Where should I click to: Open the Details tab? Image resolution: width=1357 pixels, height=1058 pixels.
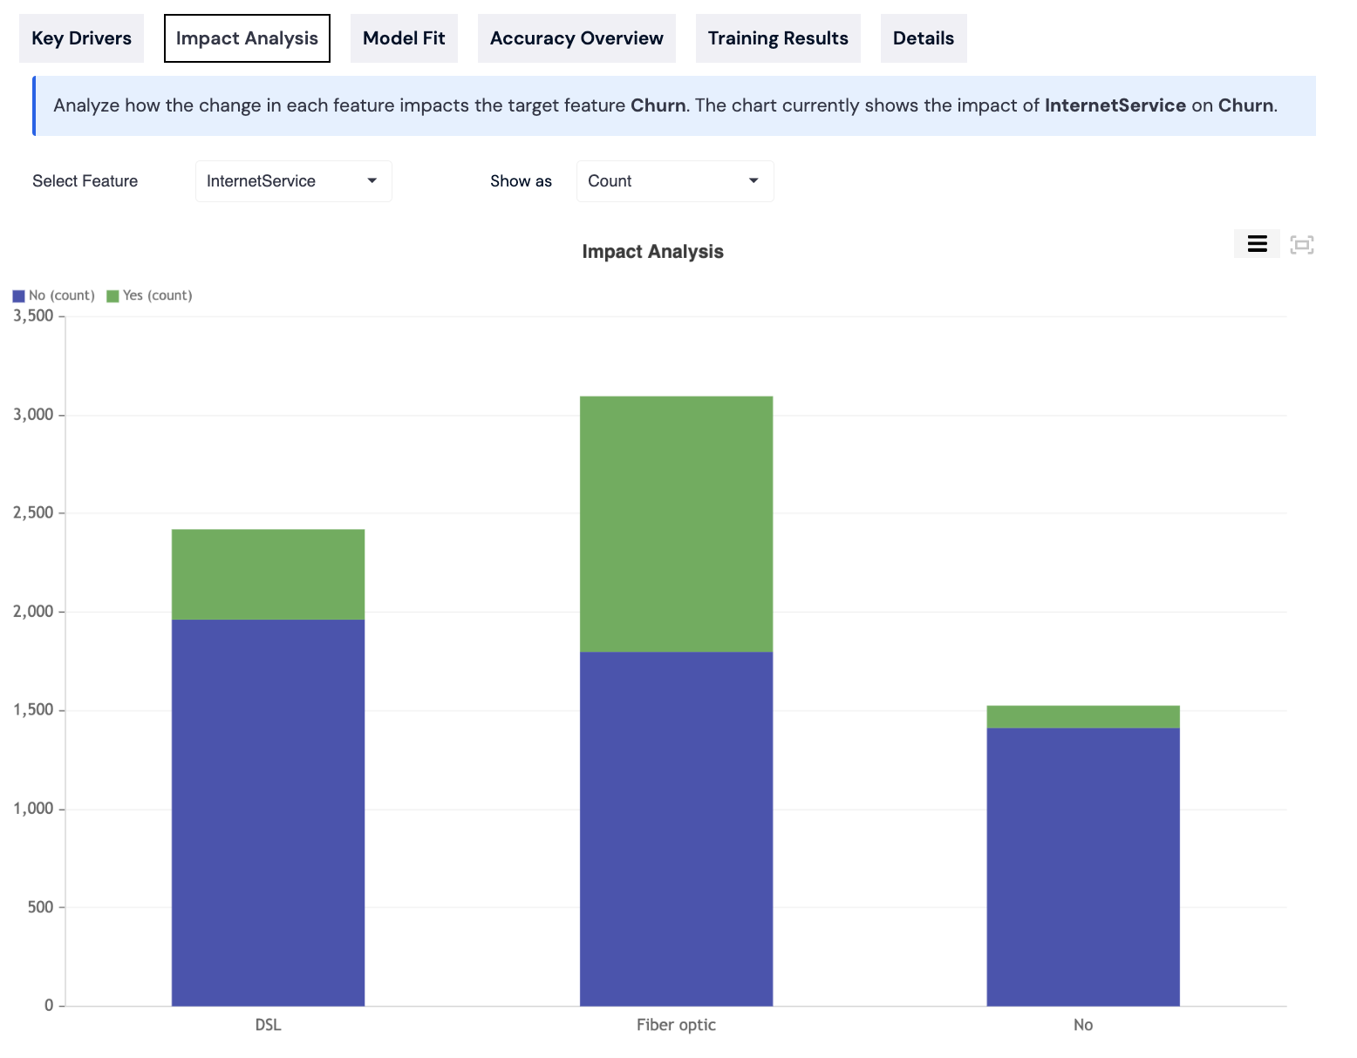click(923, 38)
